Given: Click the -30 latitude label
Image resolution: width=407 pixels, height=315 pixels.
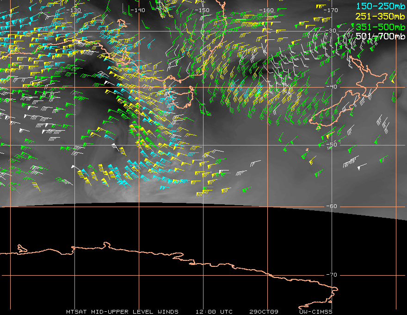Looking at the screenshot, I should (331, 31).
